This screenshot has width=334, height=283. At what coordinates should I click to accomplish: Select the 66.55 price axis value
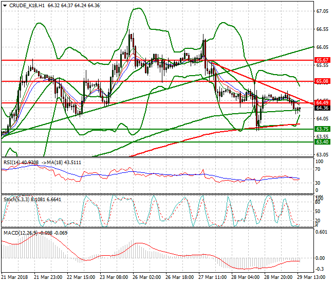[x=322, y=29]
